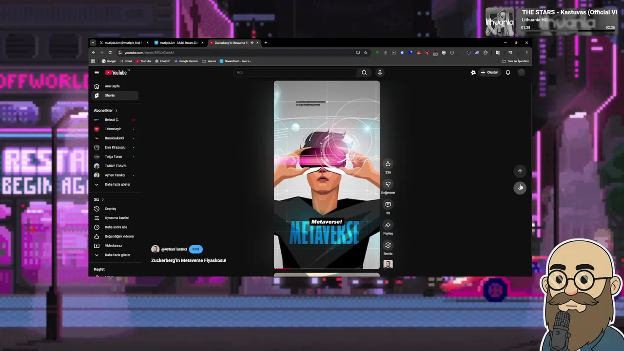Open Beğendiğim videolar liked videos
Screen dimensions: 624x351
point(115,236)
